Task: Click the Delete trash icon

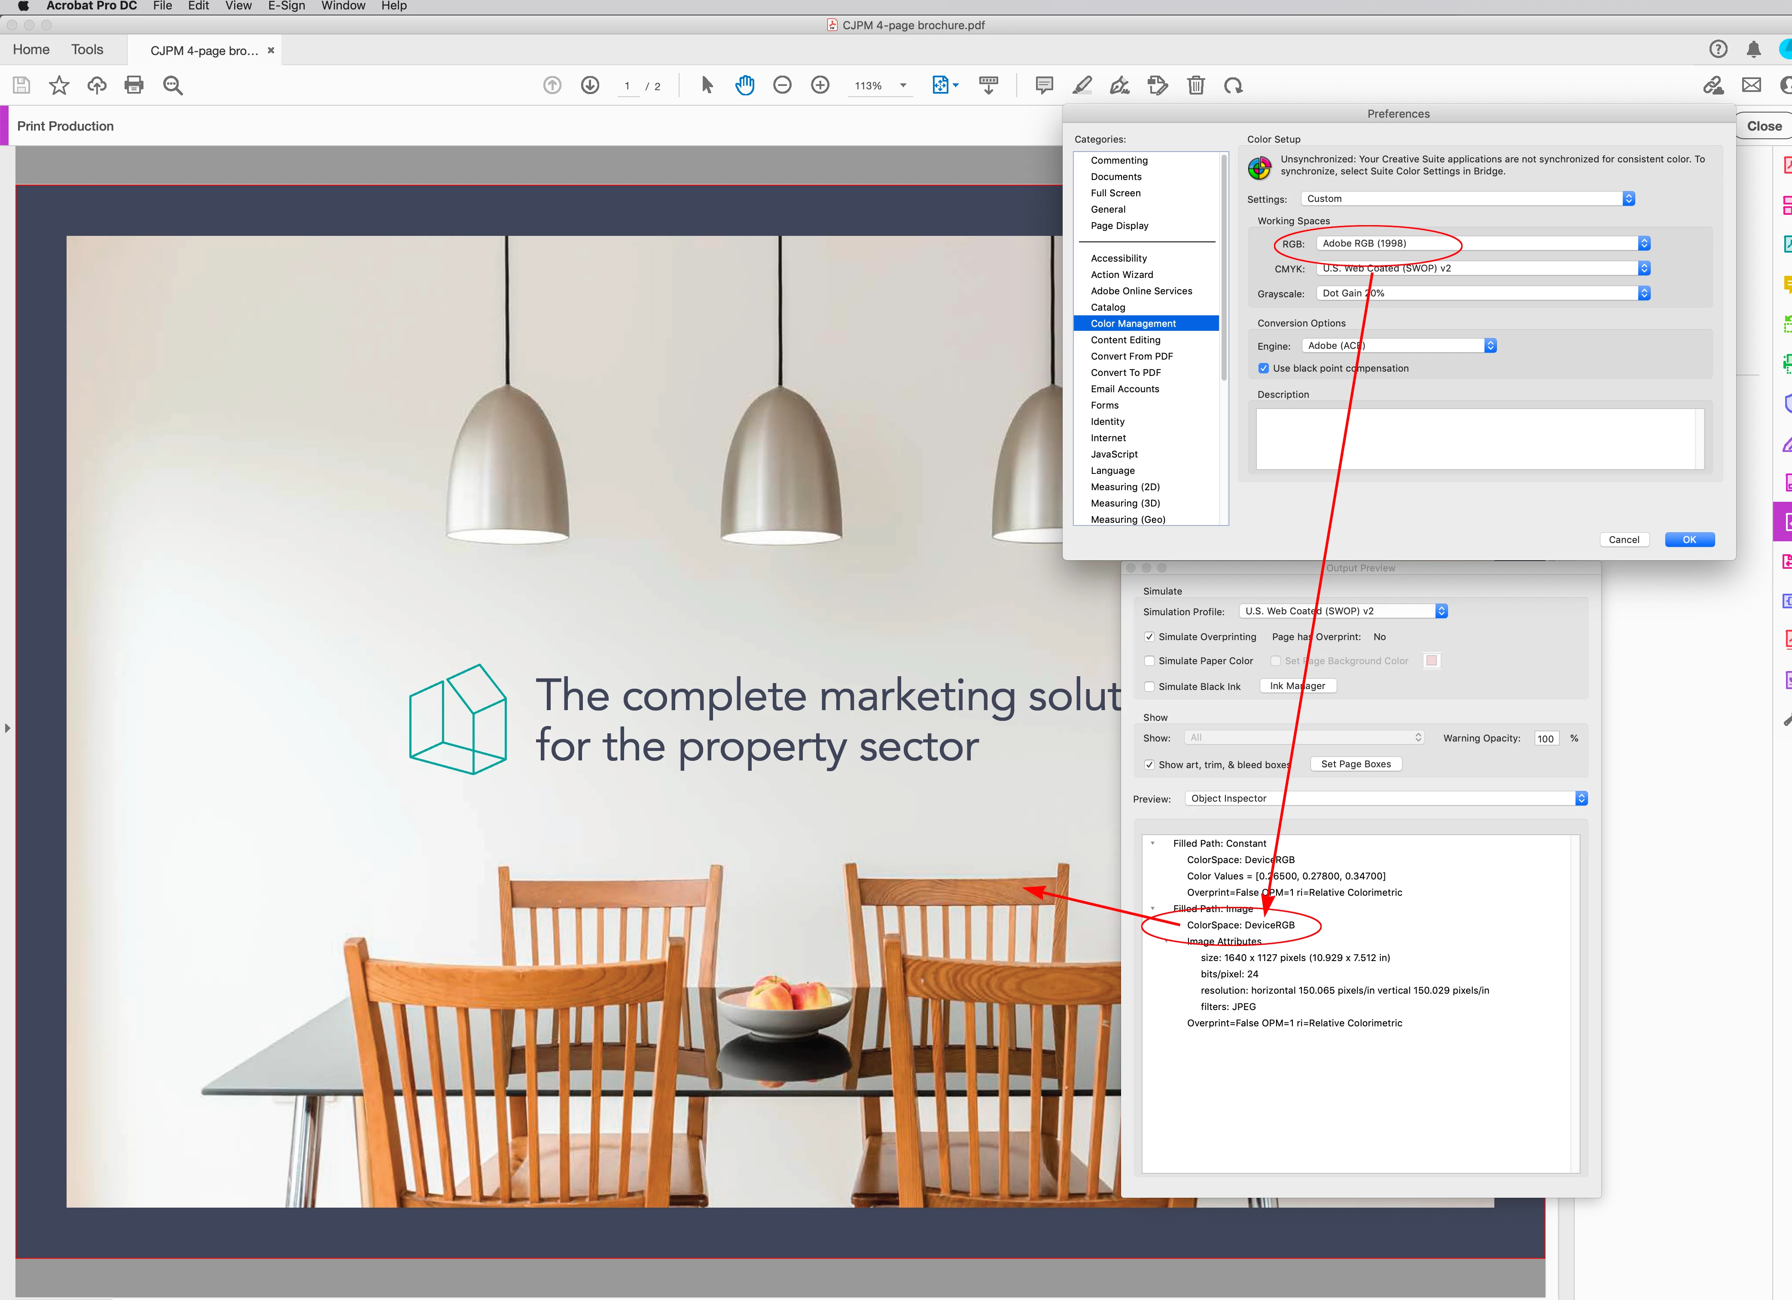Action: (1195, 85)
